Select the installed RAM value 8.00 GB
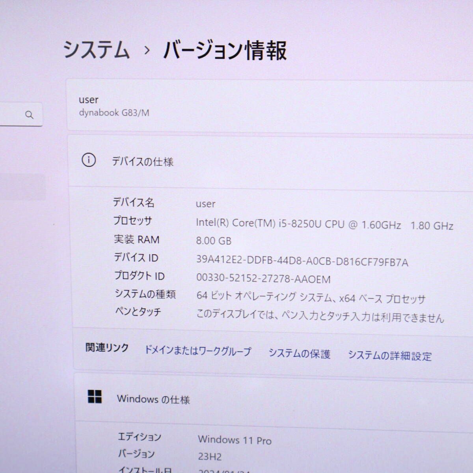The height and width of the screenshot is (473, 473). tap(214, 240)
